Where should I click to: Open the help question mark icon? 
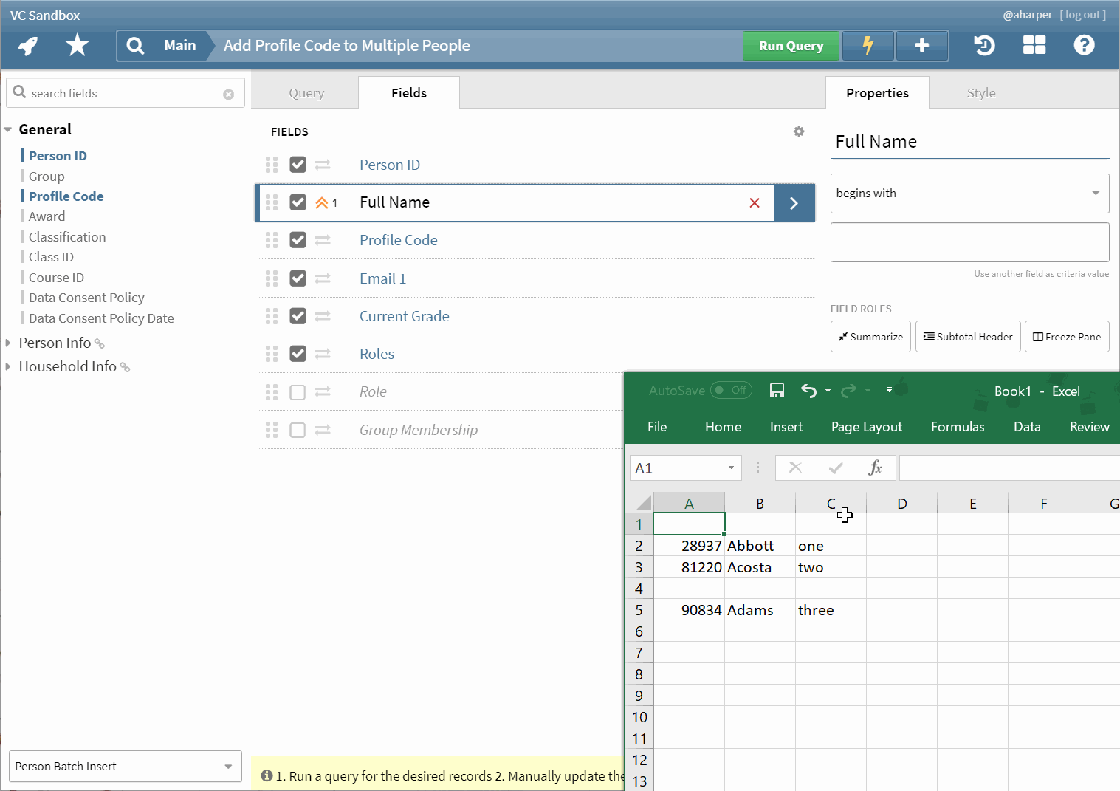(x=1083, y=46)
